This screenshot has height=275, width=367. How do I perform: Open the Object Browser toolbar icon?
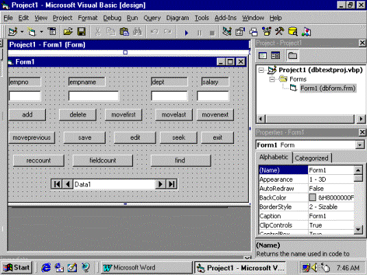pos(267,32)
